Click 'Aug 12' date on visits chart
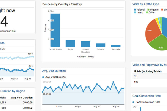 (14, 79)
